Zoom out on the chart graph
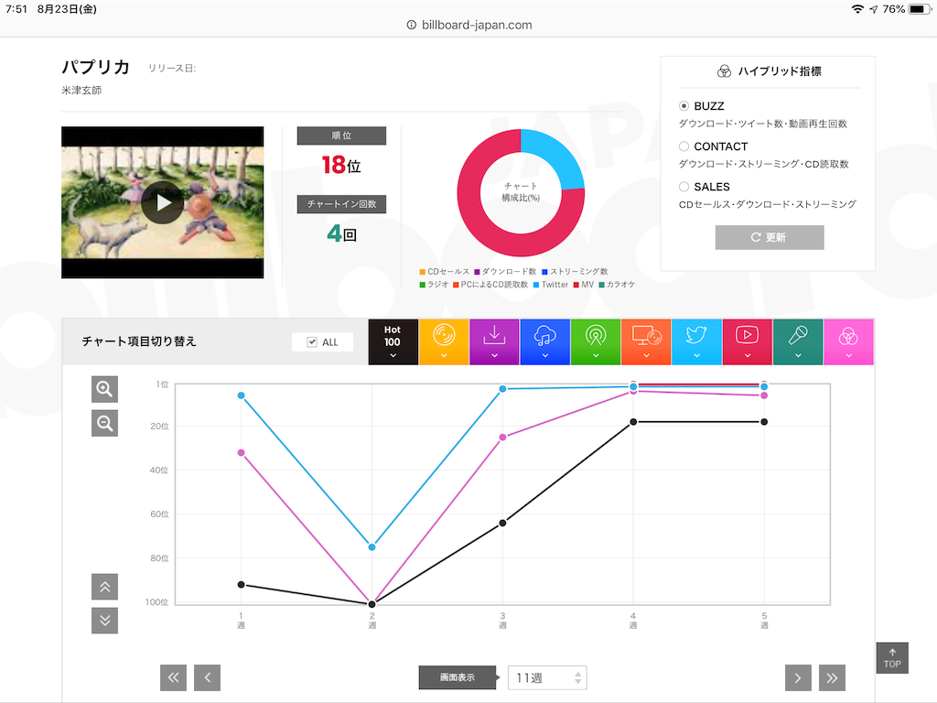This screenshot has width=937, height=703. pyautogui.click(x=104, y=423)
